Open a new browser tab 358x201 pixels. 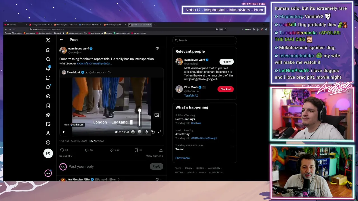(x=155, y=25)
